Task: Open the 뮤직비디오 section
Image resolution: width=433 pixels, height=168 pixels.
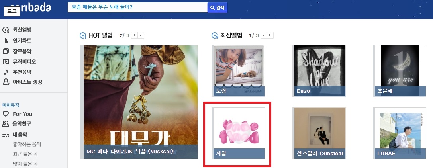Action: coord(20,62)
